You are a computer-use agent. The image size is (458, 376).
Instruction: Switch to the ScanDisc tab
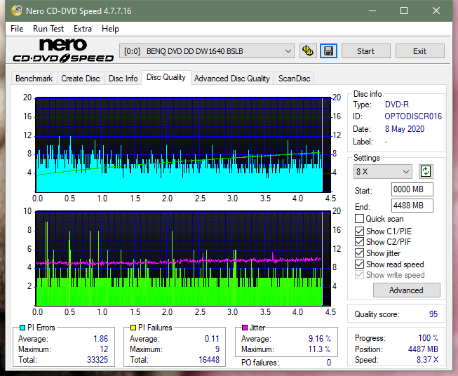click(294, 79)
